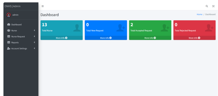The width and height of the screenshot is (218, 96).
Task: Go to Home via breadcrumb link
Action: click(199, 14)
